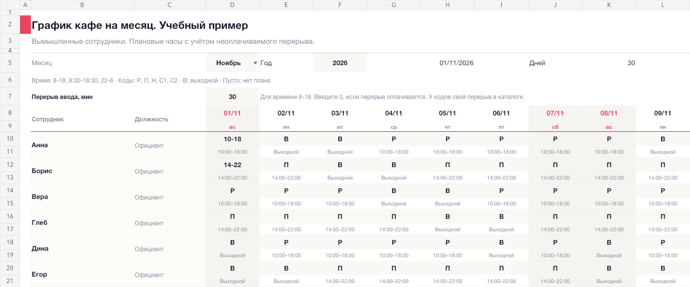
Task: Click the 09/11 date heading
Action: coord(663,113)
